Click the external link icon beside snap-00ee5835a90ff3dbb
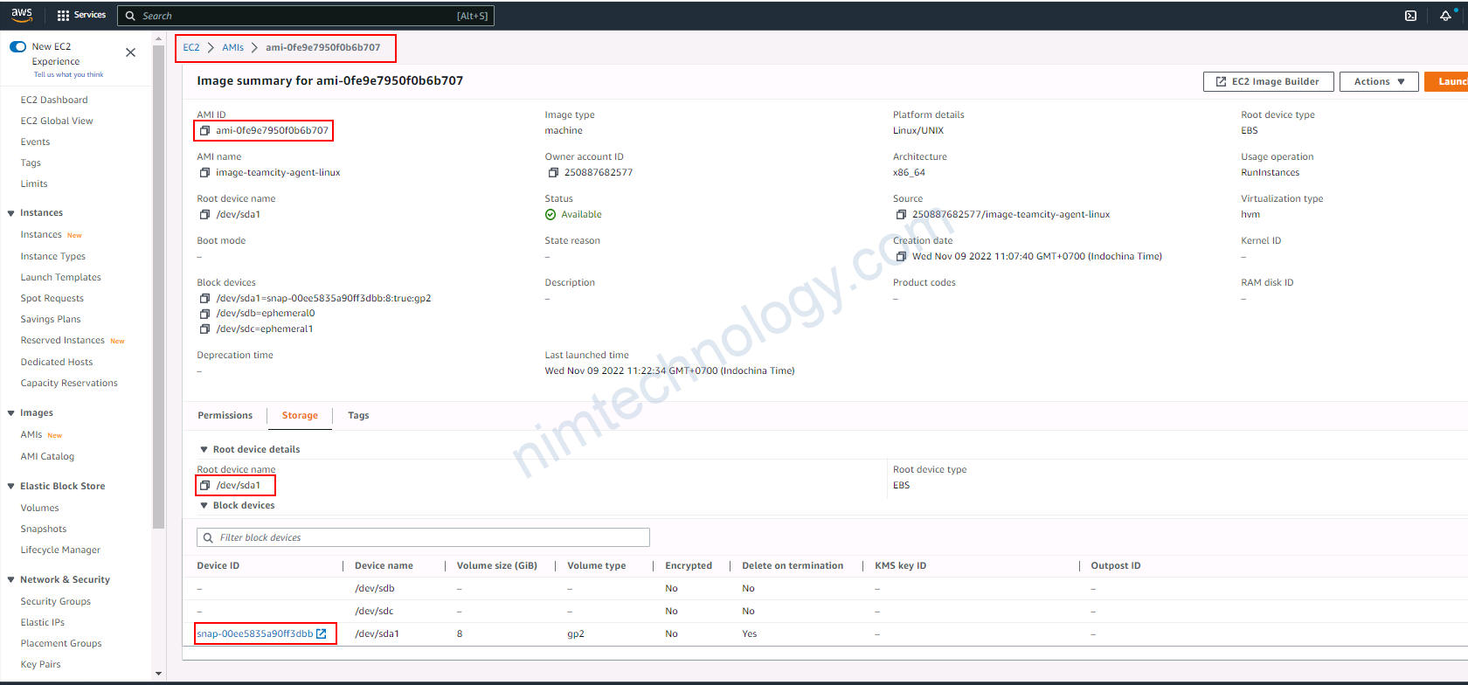This screenshot has width=1468, height=685. pos(322,633)
